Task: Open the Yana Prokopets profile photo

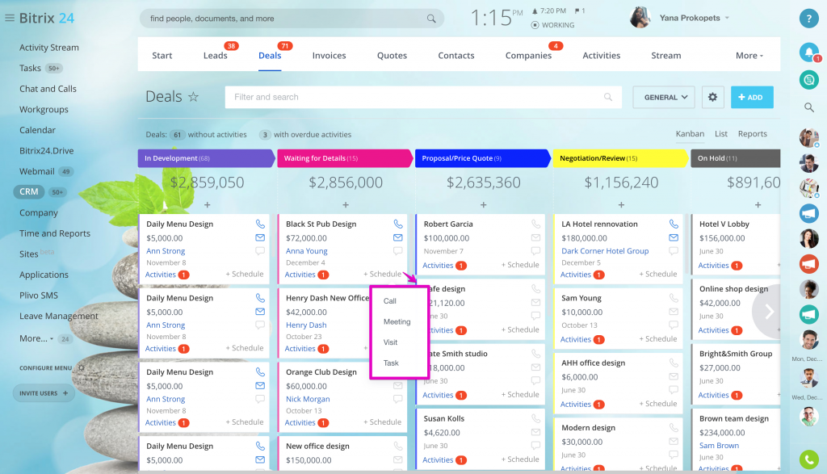Action: (640, 18)
